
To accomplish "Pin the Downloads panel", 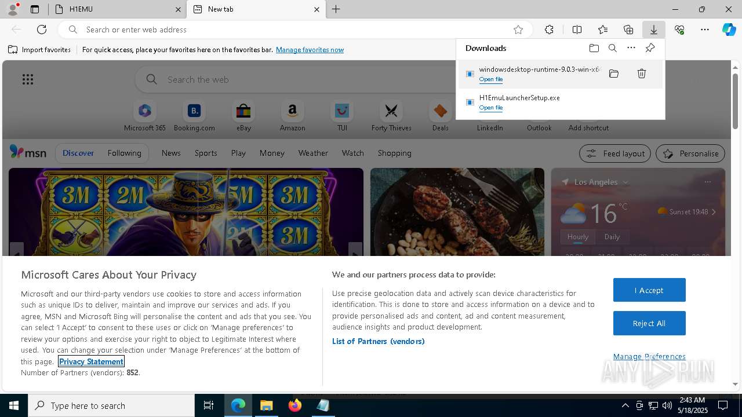I will click(x=650, y=48).
